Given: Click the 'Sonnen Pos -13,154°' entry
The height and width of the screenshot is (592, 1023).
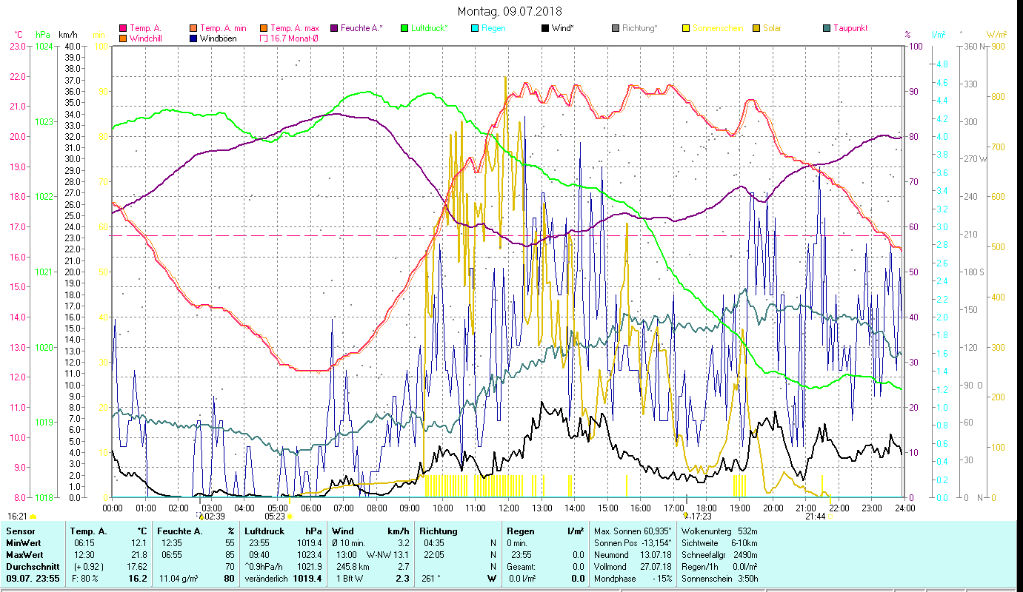Looking at the screenshot, I should [x=633, y=543].
